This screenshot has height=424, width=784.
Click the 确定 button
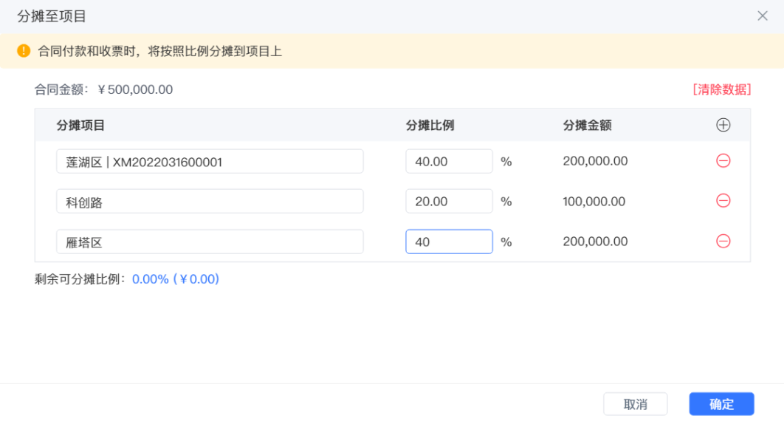coord(721,404)
